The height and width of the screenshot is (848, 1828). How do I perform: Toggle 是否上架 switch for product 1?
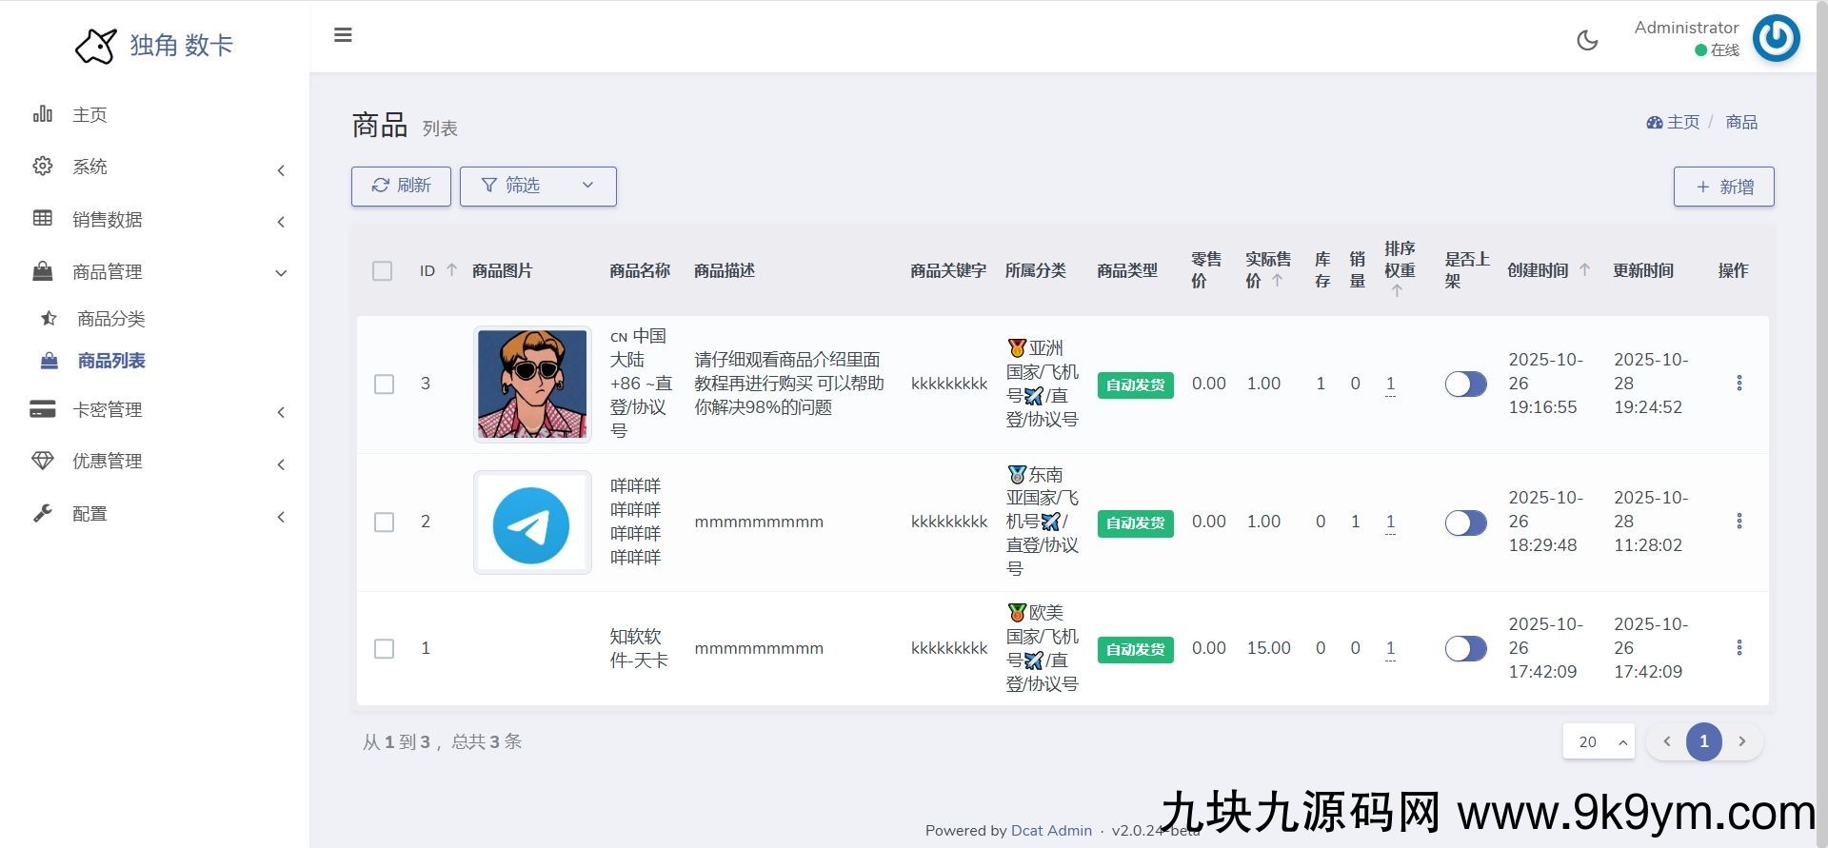coord(1465,648)
